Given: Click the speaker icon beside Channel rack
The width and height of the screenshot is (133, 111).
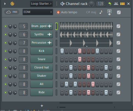Looking at the screenshot, I should click(62, 4).
